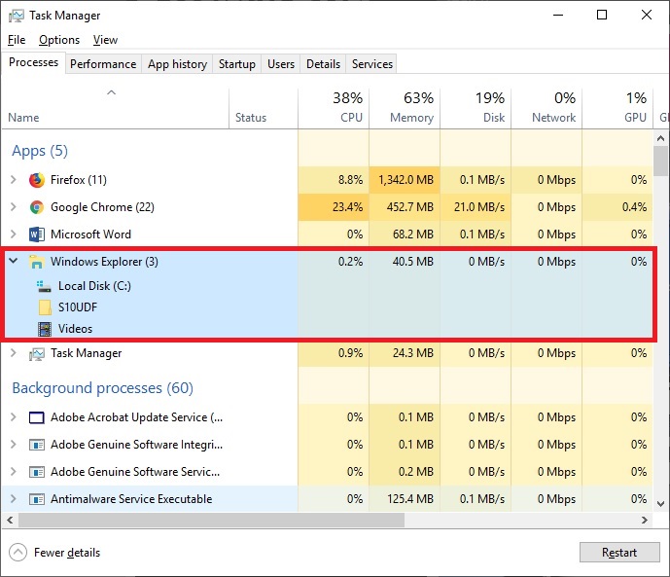Expand the Task Manager process row
The height and width of the screenshot is (577, 670).
14,353
